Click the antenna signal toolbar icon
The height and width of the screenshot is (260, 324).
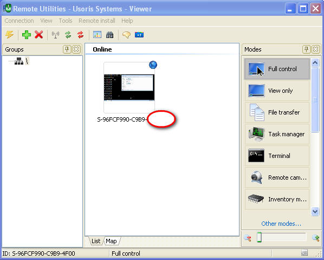tap(55, 35)
